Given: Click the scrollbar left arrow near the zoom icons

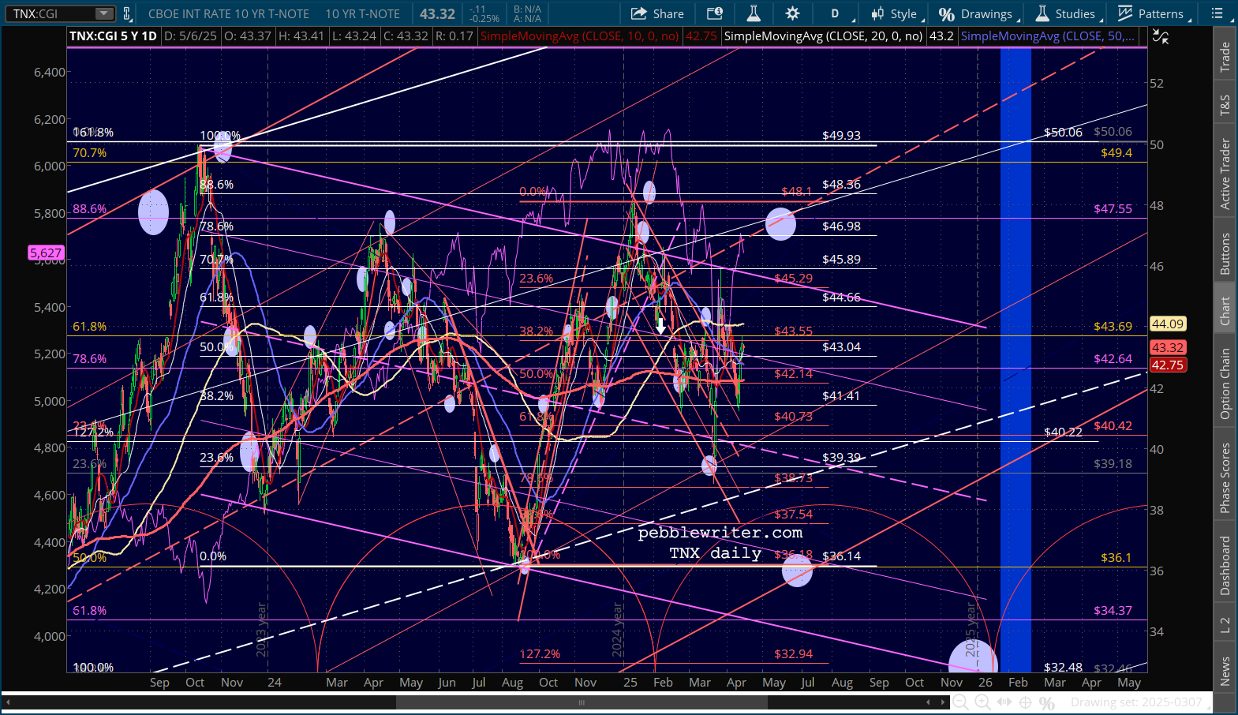Looking at the screenshot, I should point(929,702).
